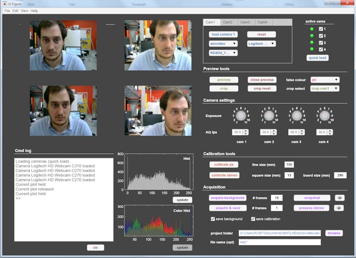
Task: Click the green status lamp for cam 1
Action: click(x=312, y=29)
